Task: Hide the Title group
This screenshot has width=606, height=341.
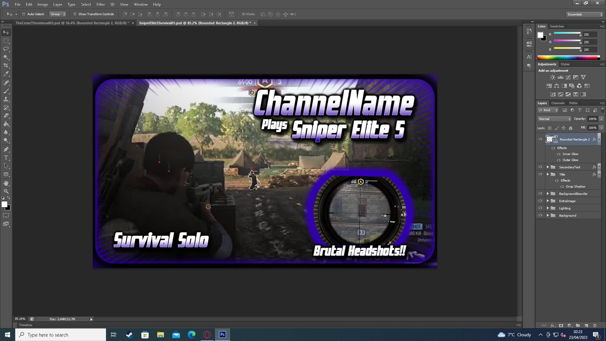Action: coord(540,174)
